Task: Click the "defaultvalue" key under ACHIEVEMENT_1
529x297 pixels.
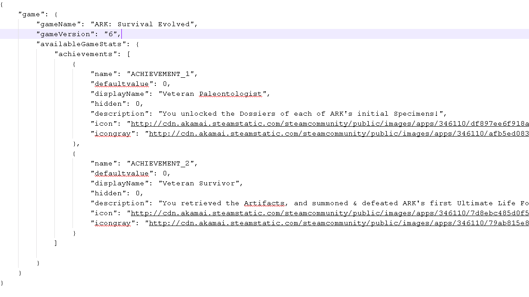Action: click(121, 84)
